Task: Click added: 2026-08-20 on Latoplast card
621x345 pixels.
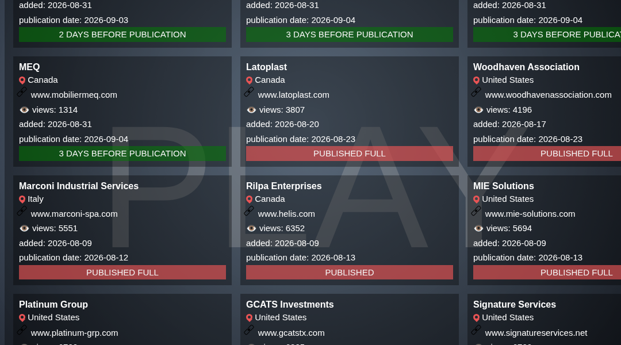Action: (282, 124)
